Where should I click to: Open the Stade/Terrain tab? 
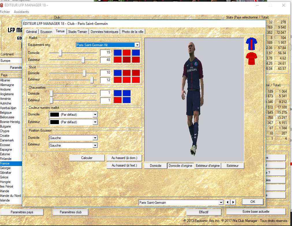tap(77, 32)
